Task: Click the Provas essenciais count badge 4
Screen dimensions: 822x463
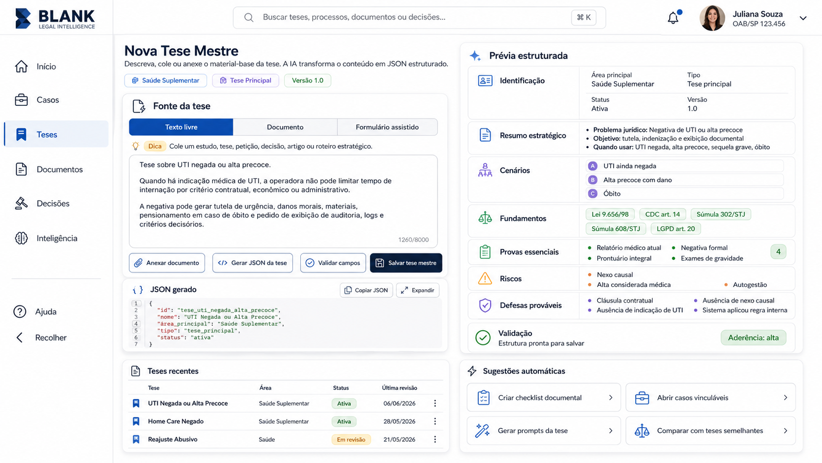Action: pos(778,252)
